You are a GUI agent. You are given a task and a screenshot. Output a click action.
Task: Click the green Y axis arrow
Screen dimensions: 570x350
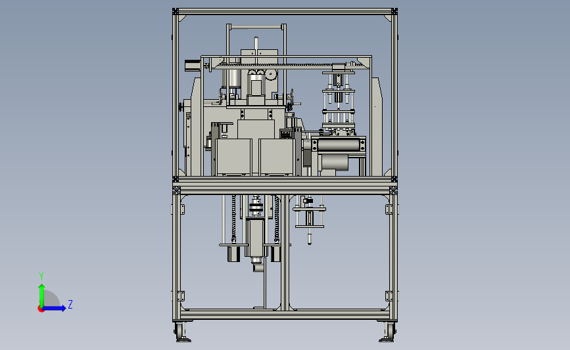click(x=42, y=294)
